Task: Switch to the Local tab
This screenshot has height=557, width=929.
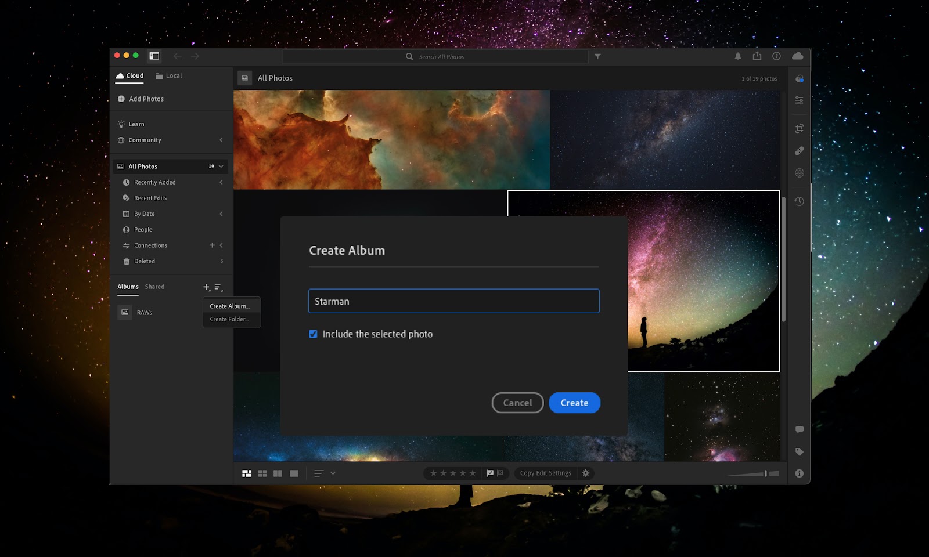Action: coord(169,76)
